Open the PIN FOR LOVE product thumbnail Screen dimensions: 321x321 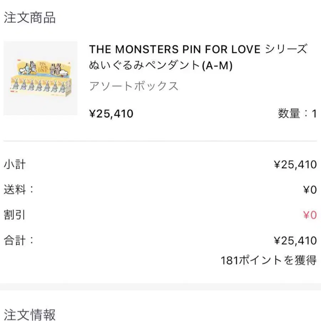tap(40, 78)
